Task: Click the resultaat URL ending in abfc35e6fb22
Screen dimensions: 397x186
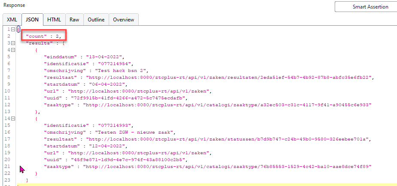Action: 229,77
